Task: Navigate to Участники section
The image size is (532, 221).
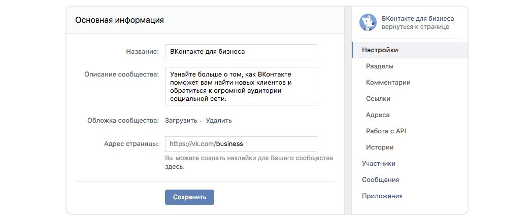Action: (x=379, y=164)
